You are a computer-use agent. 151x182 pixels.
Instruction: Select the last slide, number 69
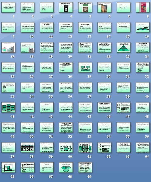click(85, 167)
